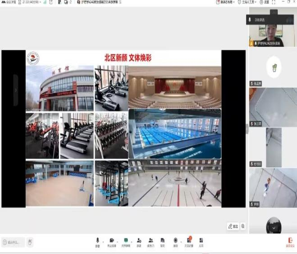The width and height of the screenshot is (297, 254).
Task: Click the invite participants icon
Action: [139, 241]
